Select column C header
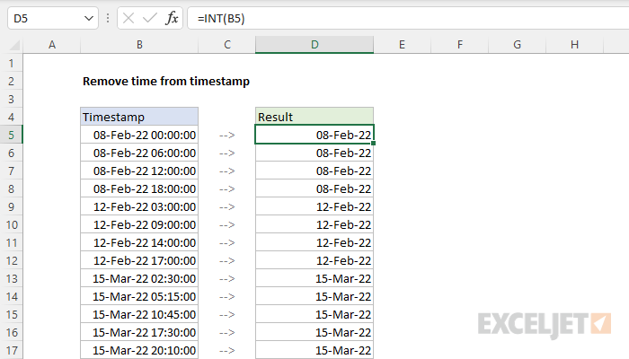Viewport: 629px width, 359px height. (x=227, y=45)
